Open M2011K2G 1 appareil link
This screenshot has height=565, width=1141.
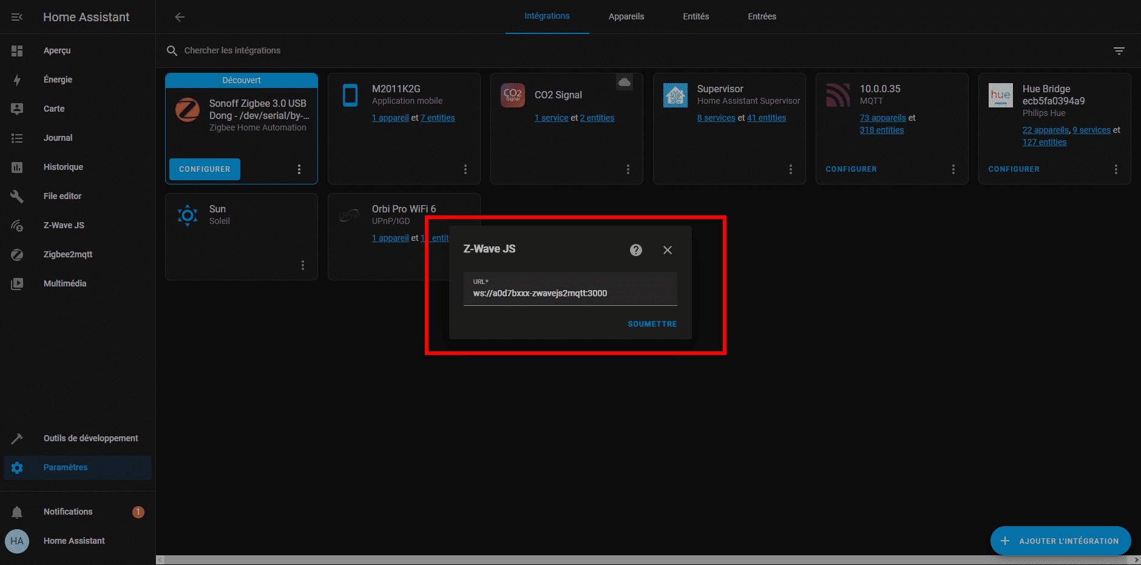point(390,118)
